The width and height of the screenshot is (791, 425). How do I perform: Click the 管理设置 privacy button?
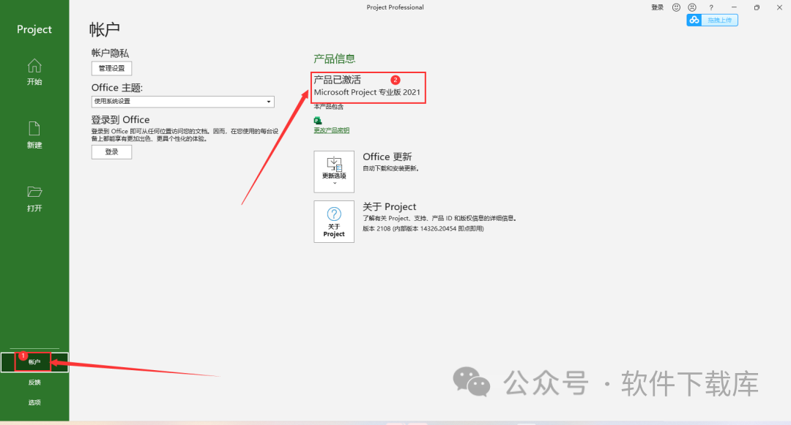pyautogui.click(x=111, y=69)
